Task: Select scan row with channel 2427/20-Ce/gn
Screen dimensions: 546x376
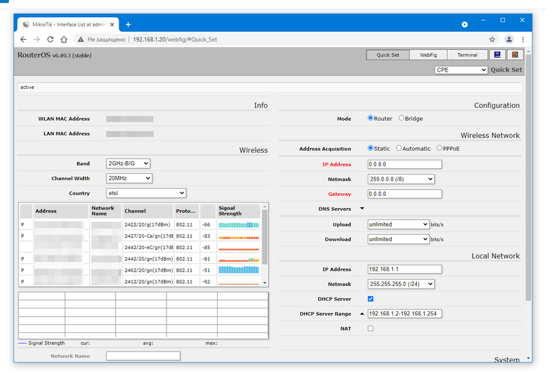Action: point(139,236)
